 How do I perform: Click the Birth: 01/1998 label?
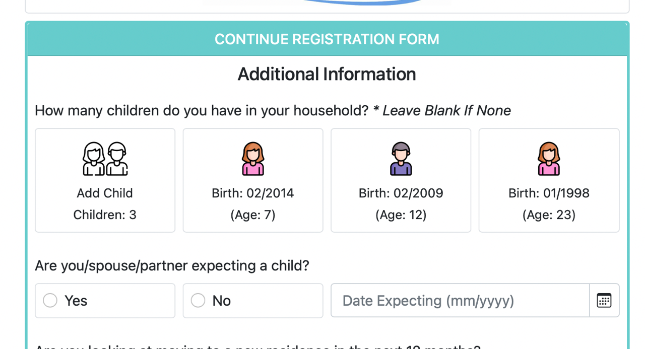[x=549, y=193]
